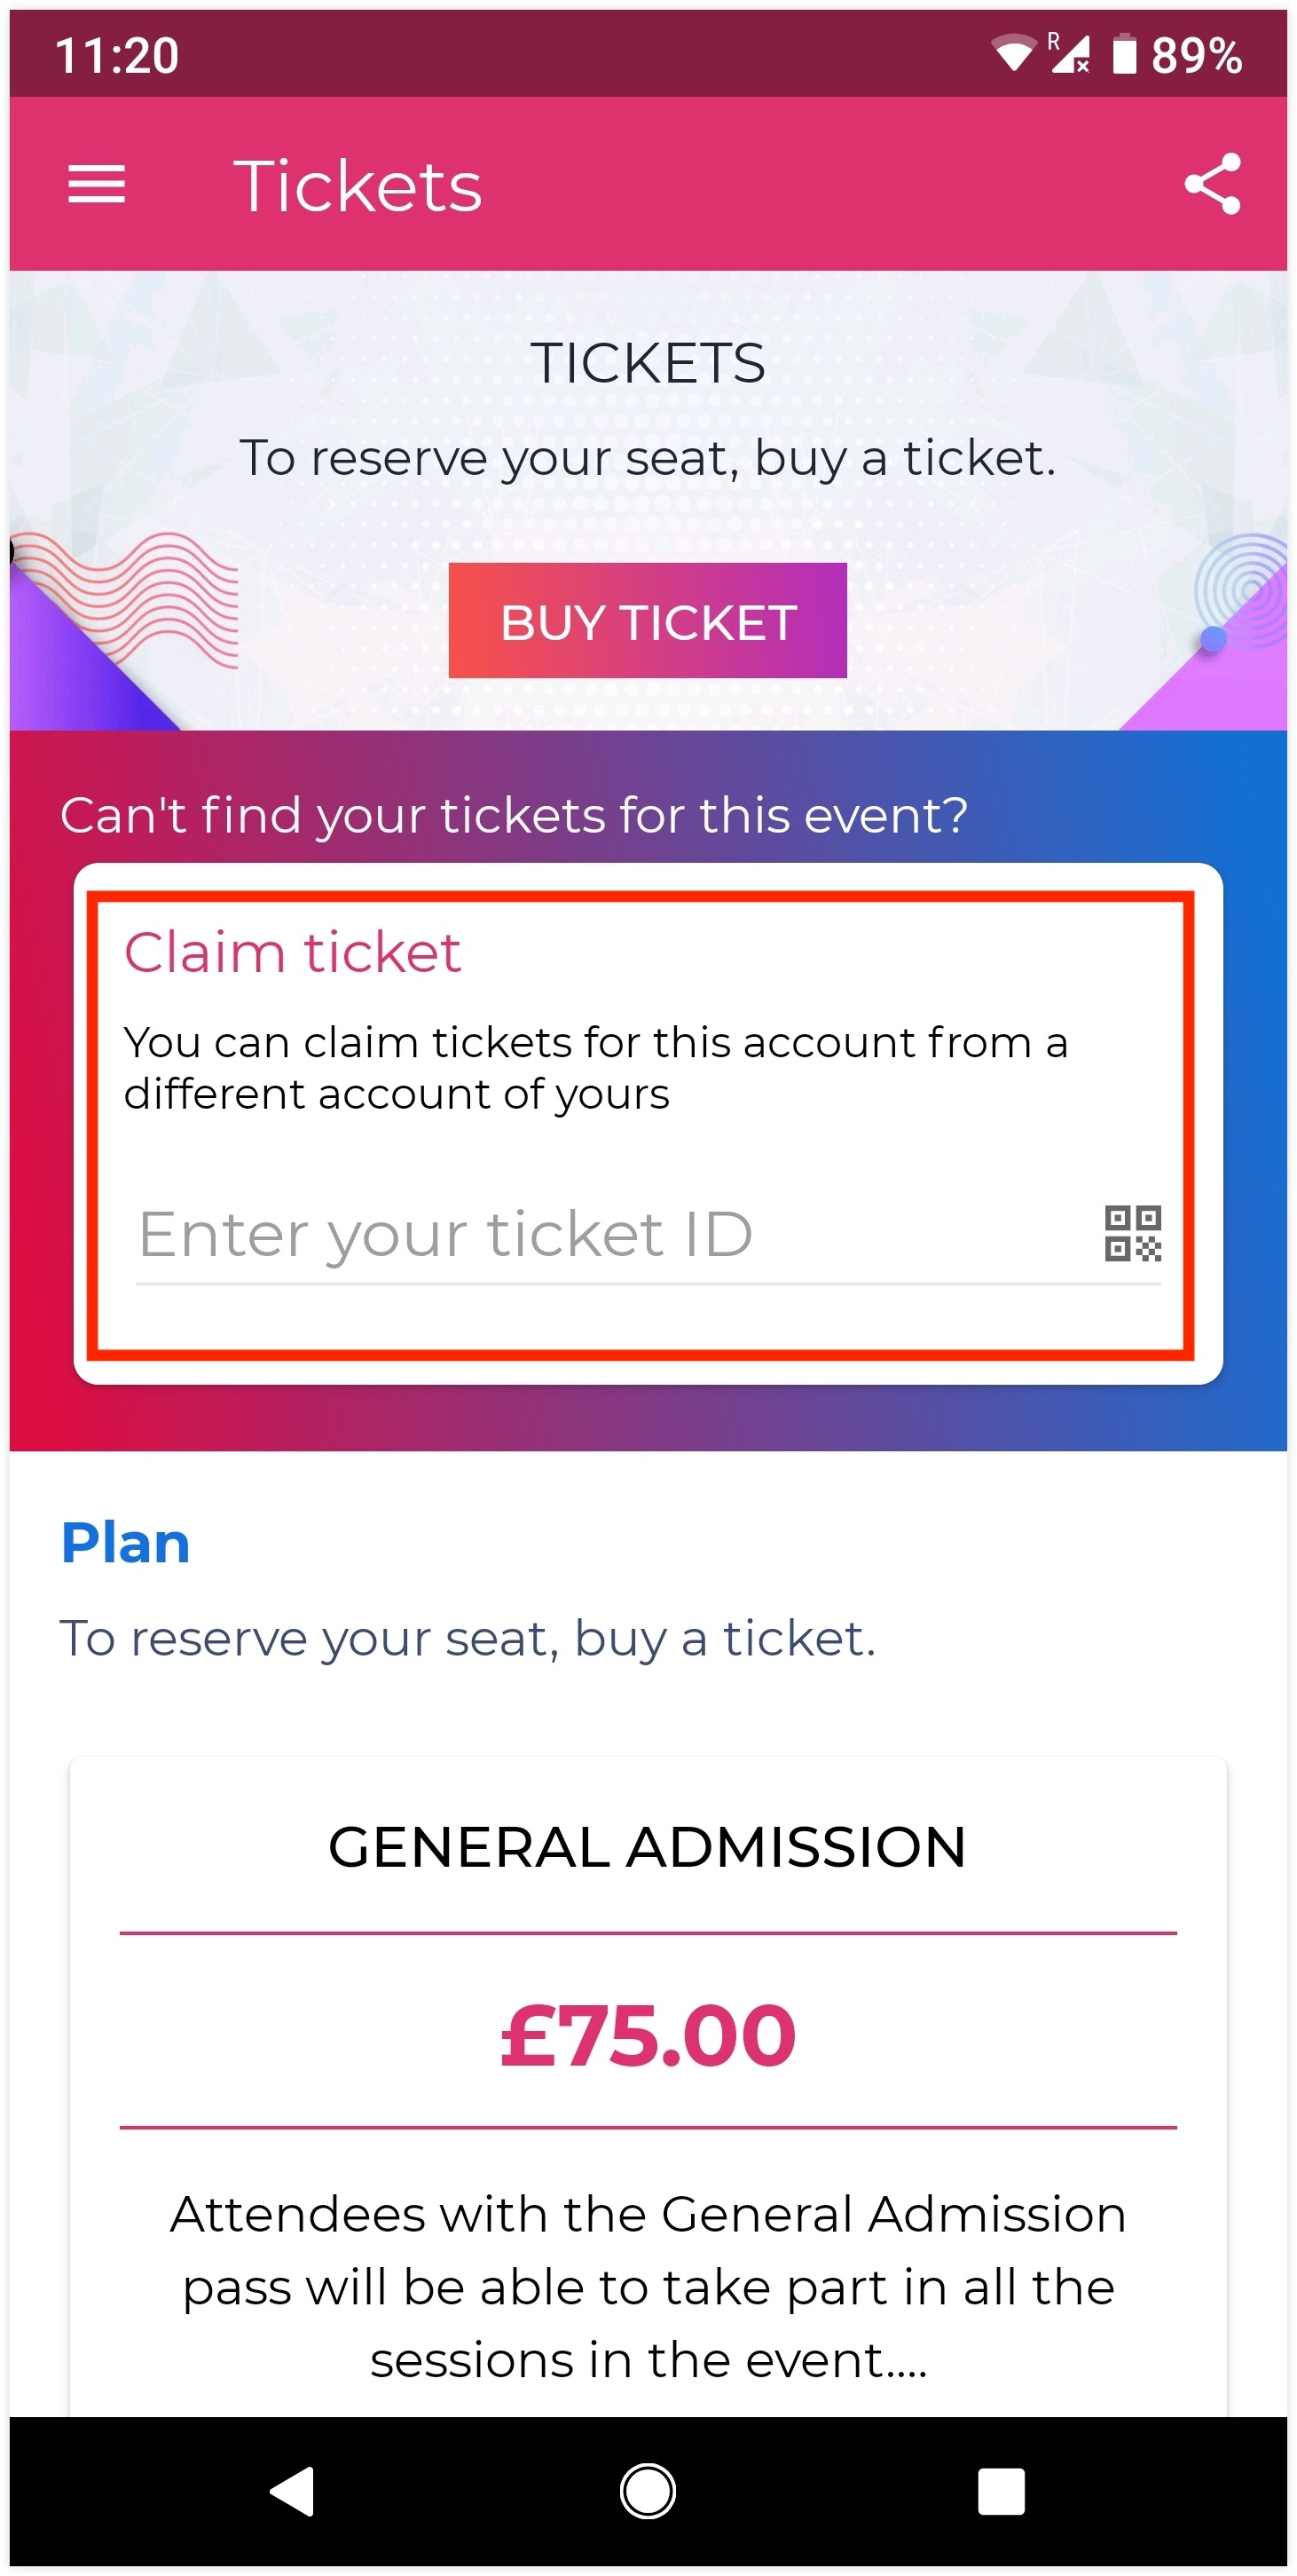Tap the Plan section heading
Screen dimensions: 1297x2576
tap(125, 1542)
